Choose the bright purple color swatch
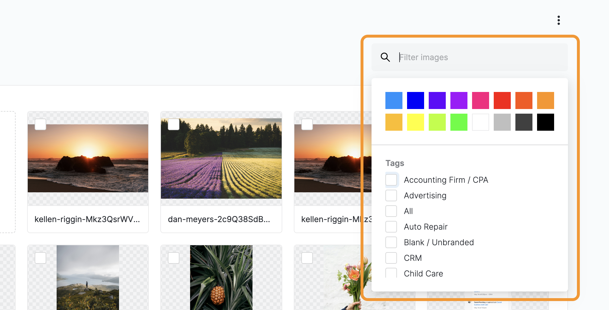This screenshot has width=609, height=310. coord(459,100)
